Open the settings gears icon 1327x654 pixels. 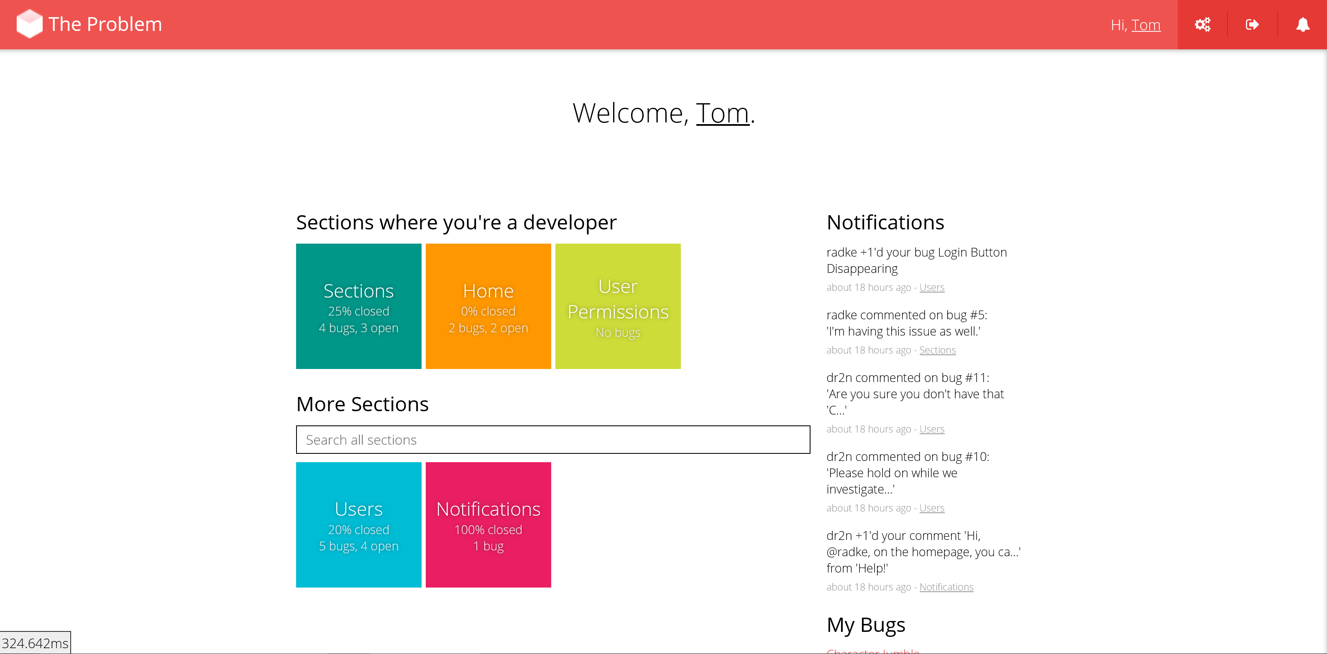1202,25
